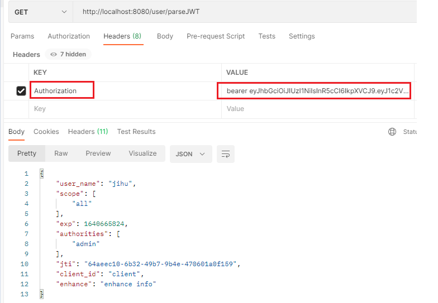
Task: Click the request URL field
Action: (245, 12)
